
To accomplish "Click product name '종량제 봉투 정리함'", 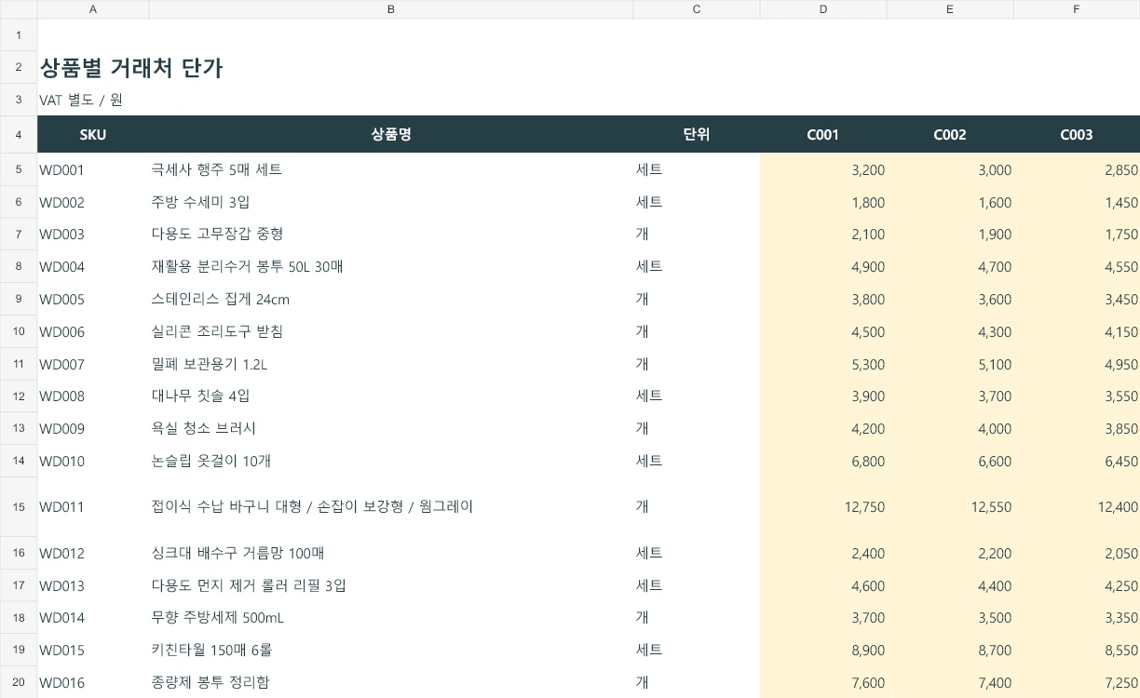I will [210, 682].
